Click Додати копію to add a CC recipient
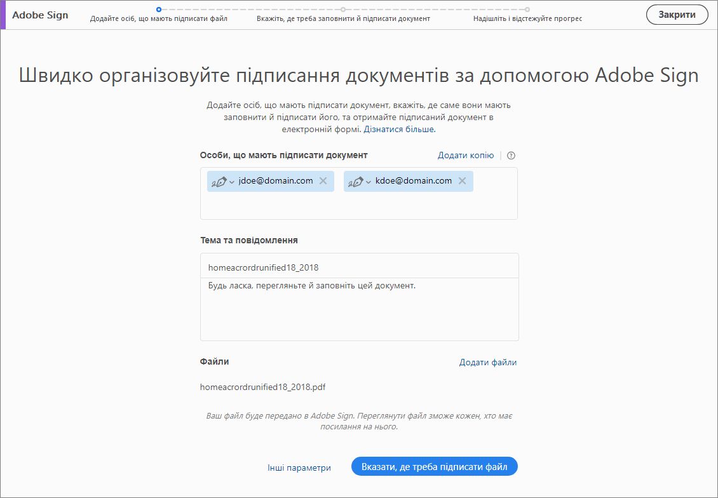This screenshot has width=718, height=498. pyautogui.click(x=466, y=155)
